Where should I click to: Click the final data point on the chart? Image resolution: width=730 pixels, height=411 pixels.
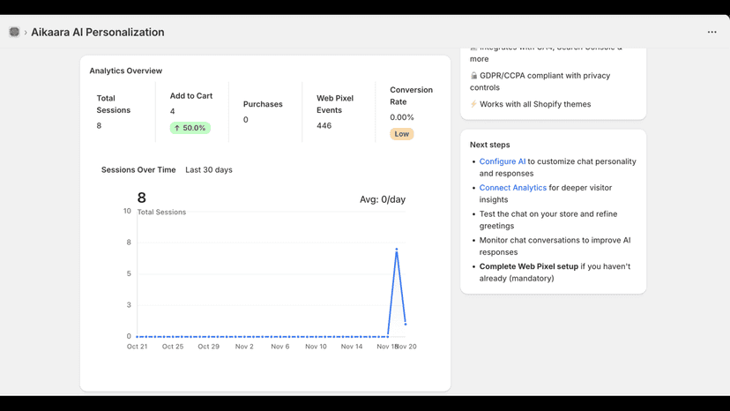click(406, 324)
